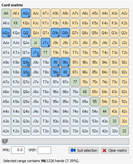Select the J6s hand cell
The height and width of the screenshot is (164, 133).
click(85, 43)
